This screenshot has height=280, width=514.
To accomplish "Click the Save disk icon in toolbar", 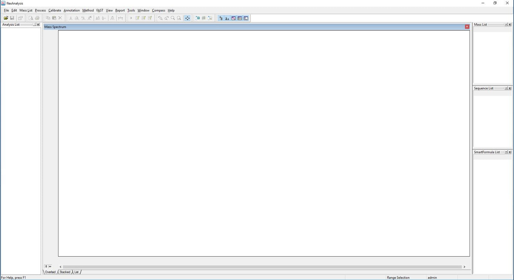I will 12,18.
